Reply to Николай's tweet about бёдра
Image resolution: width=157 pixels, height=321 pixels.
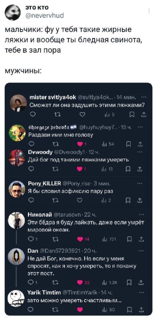click(x=32, y=239)
